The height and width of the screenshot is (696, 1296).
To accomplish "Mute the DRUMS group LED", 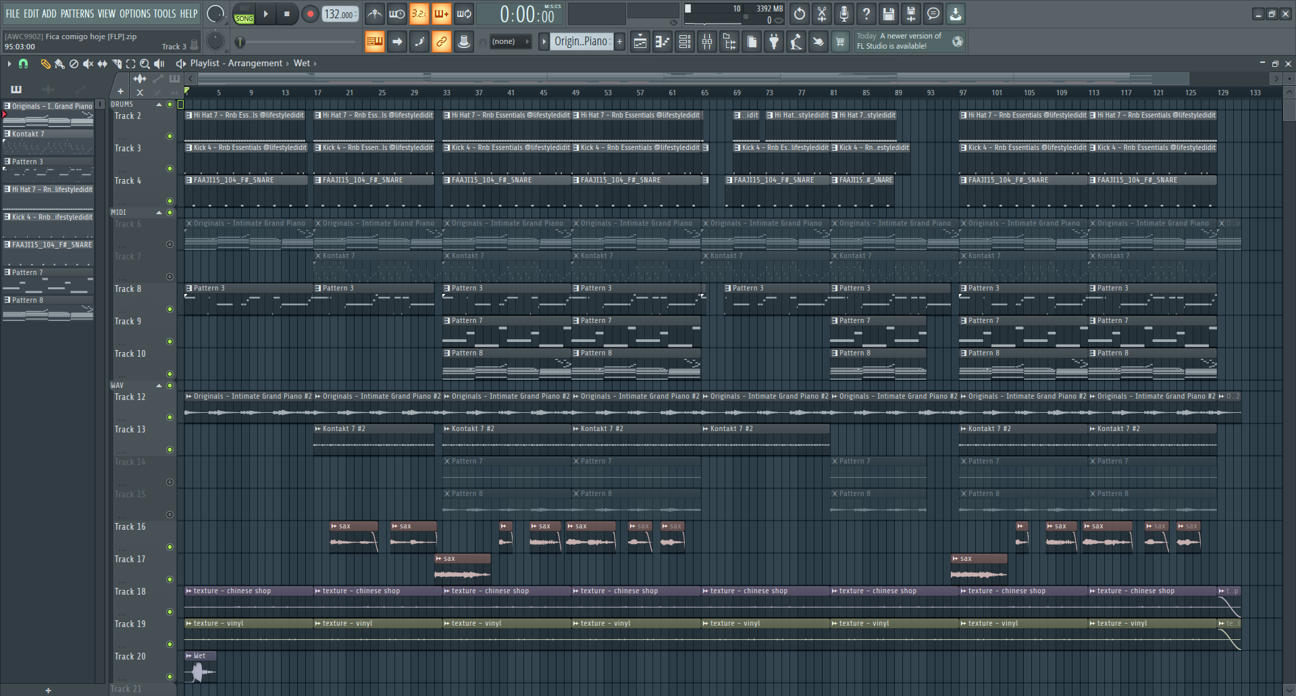I will click(x=170, y=104).
